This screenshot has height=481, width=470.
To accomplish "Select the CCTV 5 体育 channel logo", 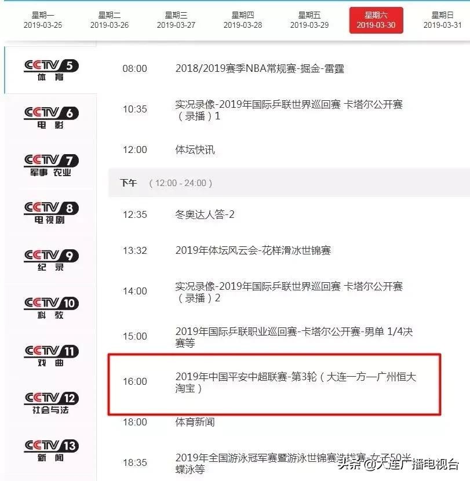I will coord(51,70).
